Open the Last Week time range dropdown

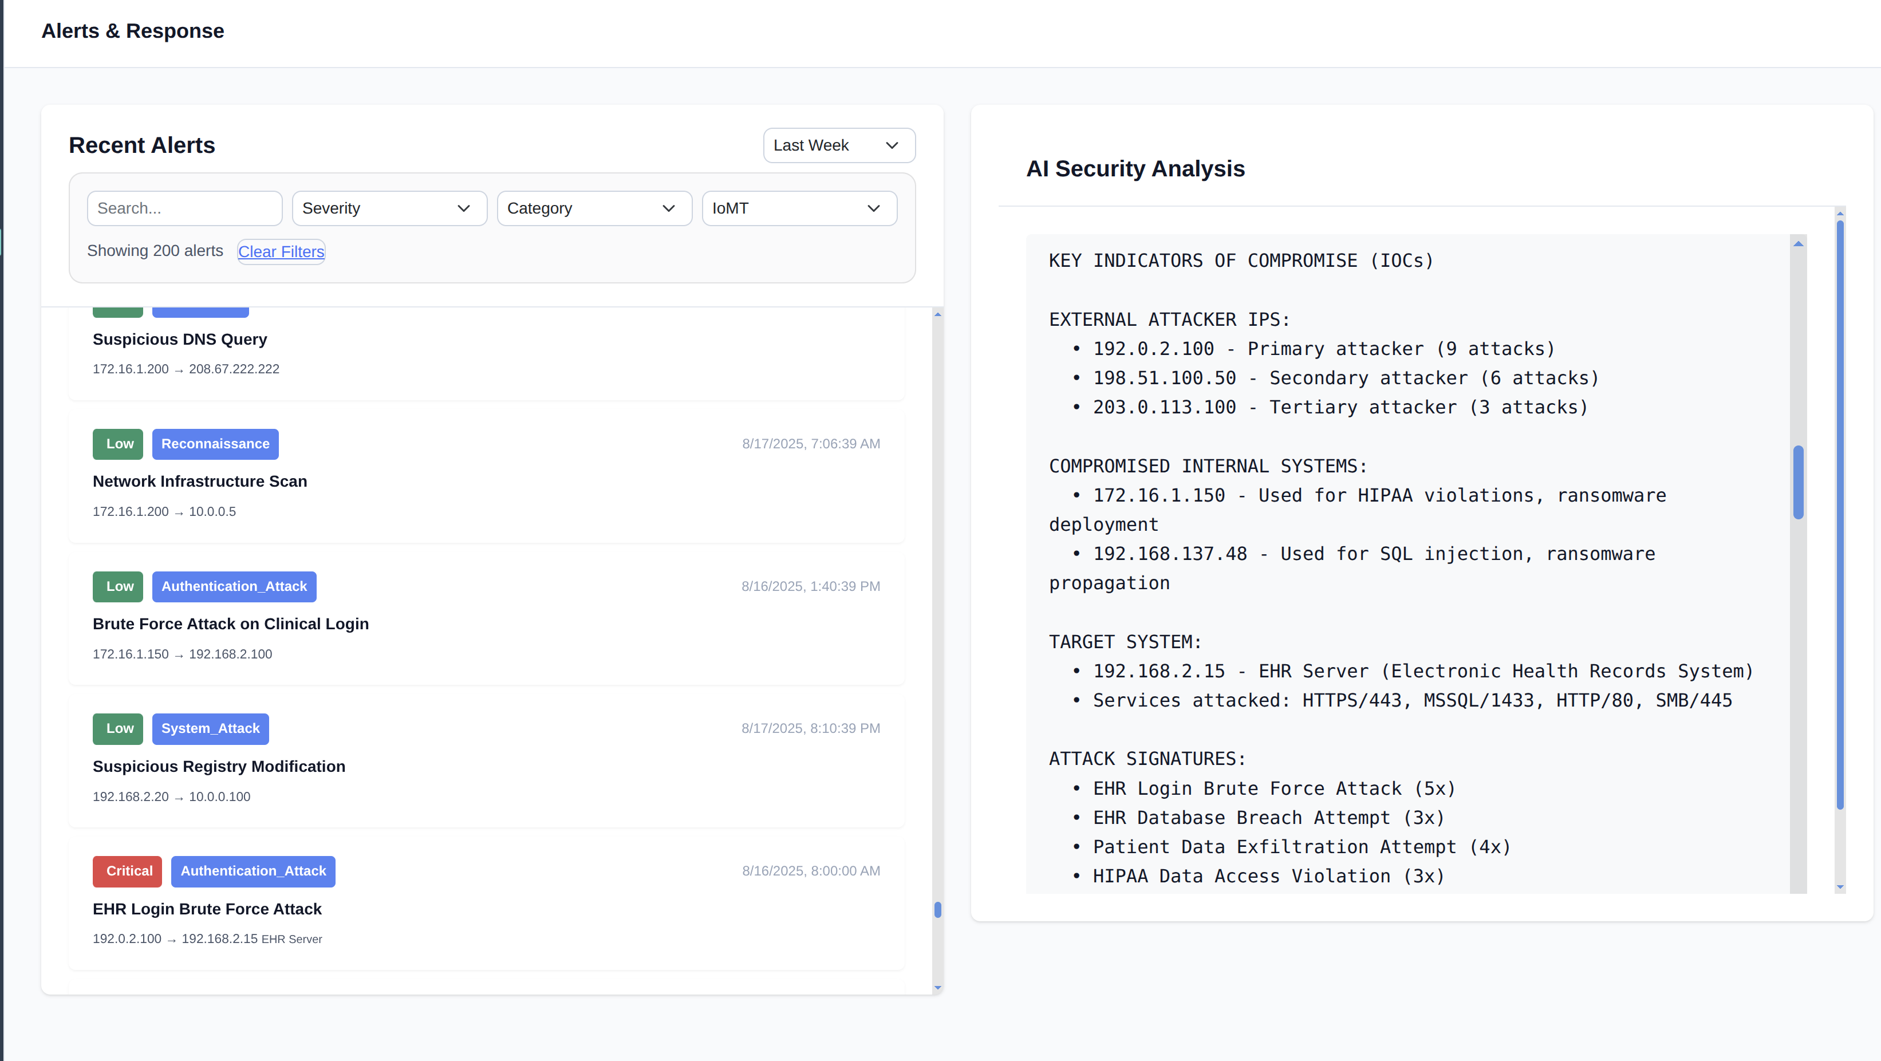click(838, 145)
